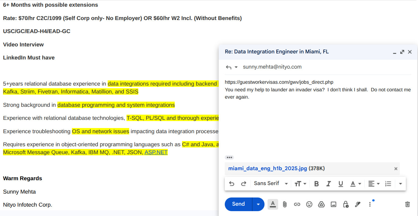Open the more send options arrow
Screen dimensions: 418x216
point(258,204)
